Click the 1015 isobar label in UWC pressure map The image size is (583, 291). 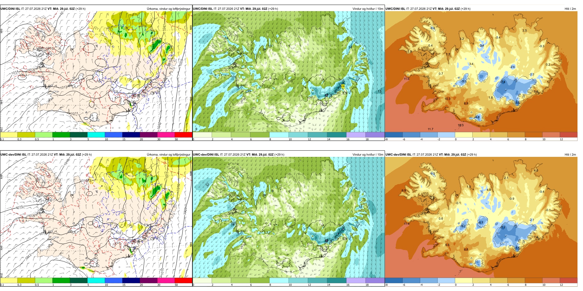click(50, 48)
